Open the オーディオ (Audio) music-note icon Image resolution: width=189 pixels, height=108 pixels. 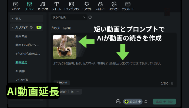pos(43,4)
